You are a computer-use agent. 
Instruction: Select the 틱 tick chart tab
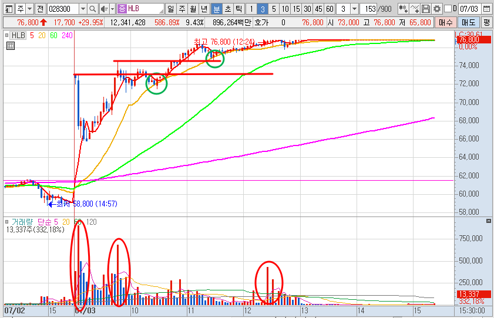click(238, 9)
